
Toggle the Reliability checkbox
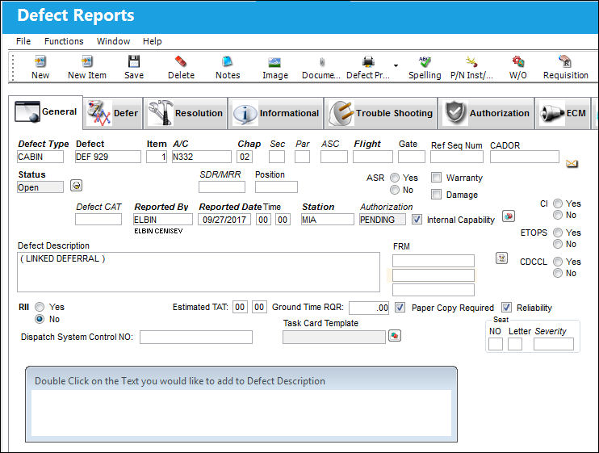(x=506, y=308)
